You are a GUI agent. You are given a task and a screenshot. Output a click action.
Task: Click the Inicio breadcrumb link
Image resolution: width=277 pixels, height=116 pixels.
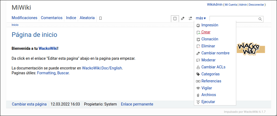[15, 25]
